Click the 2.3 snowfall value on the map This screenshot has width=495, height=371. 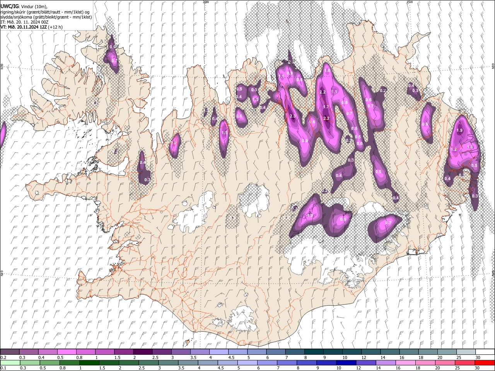pos(293,116)
